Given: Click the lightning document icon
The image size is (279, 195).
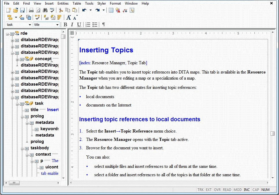Looking at the screenshot, I should tap(53, 17).
